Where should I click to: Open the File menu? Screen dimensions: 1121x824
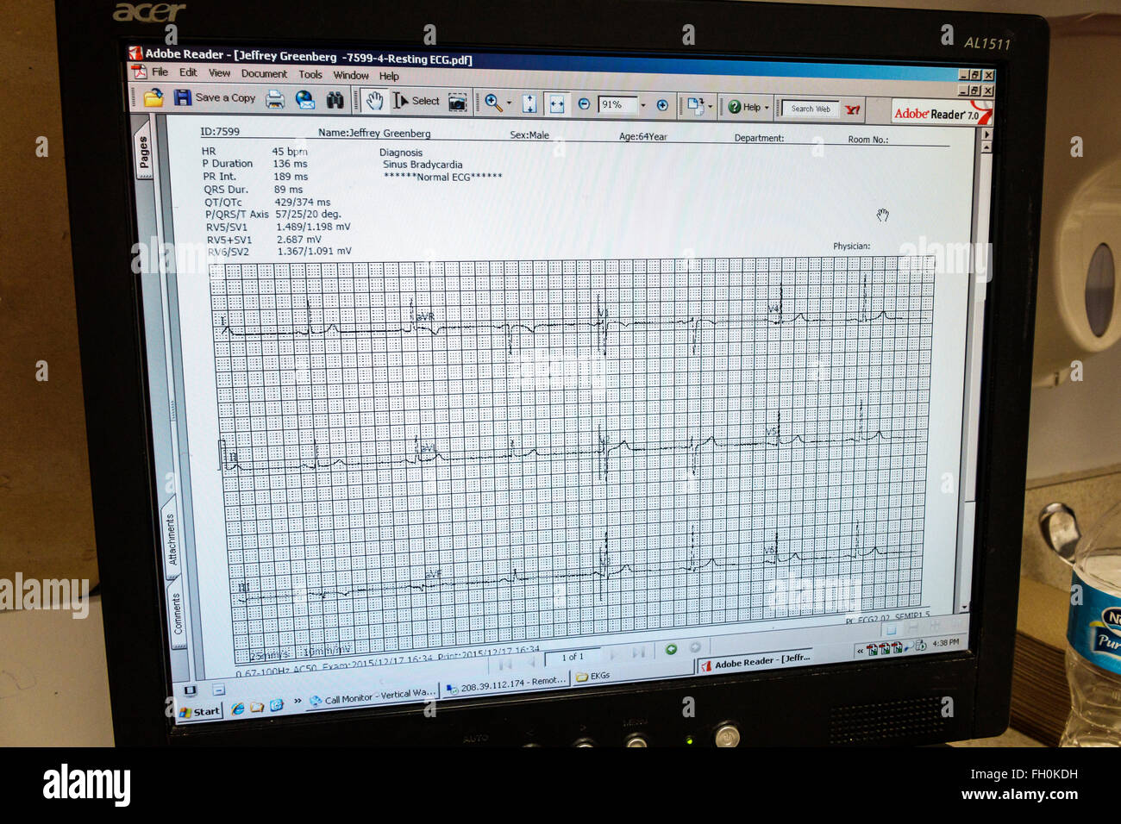[x=160, y=72]
